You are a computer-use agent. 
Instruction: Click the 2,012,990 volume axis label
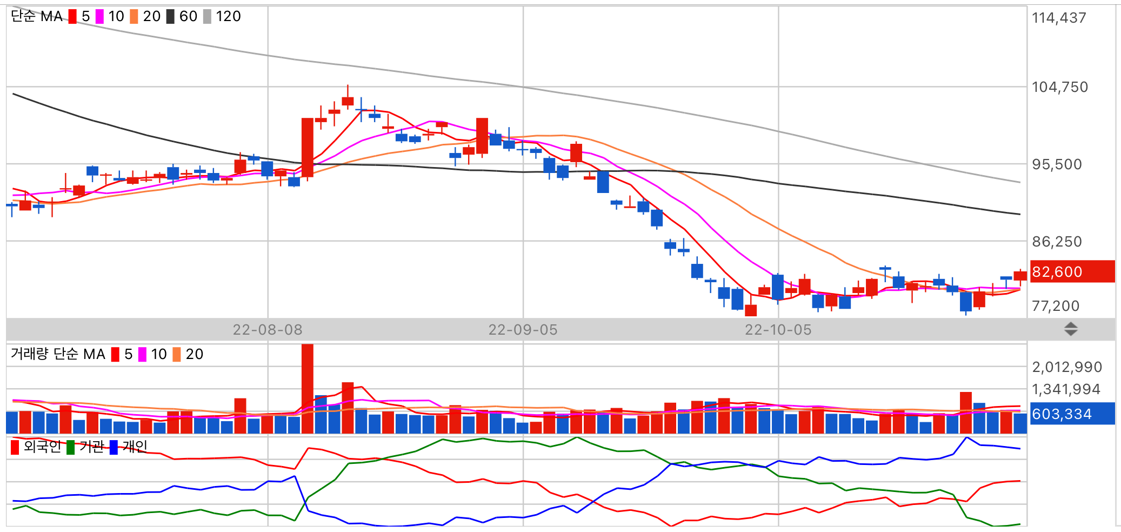(x=1067, y=367)
